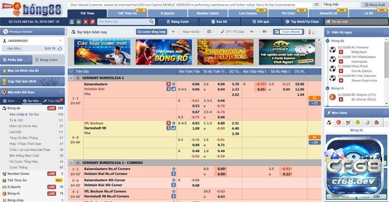Expand the MY odds type dropdown

tap(266, 32)
